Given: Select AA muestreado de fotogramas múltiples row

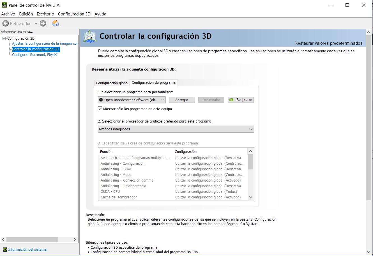Looking at the screenshot, I should (173, 158).
